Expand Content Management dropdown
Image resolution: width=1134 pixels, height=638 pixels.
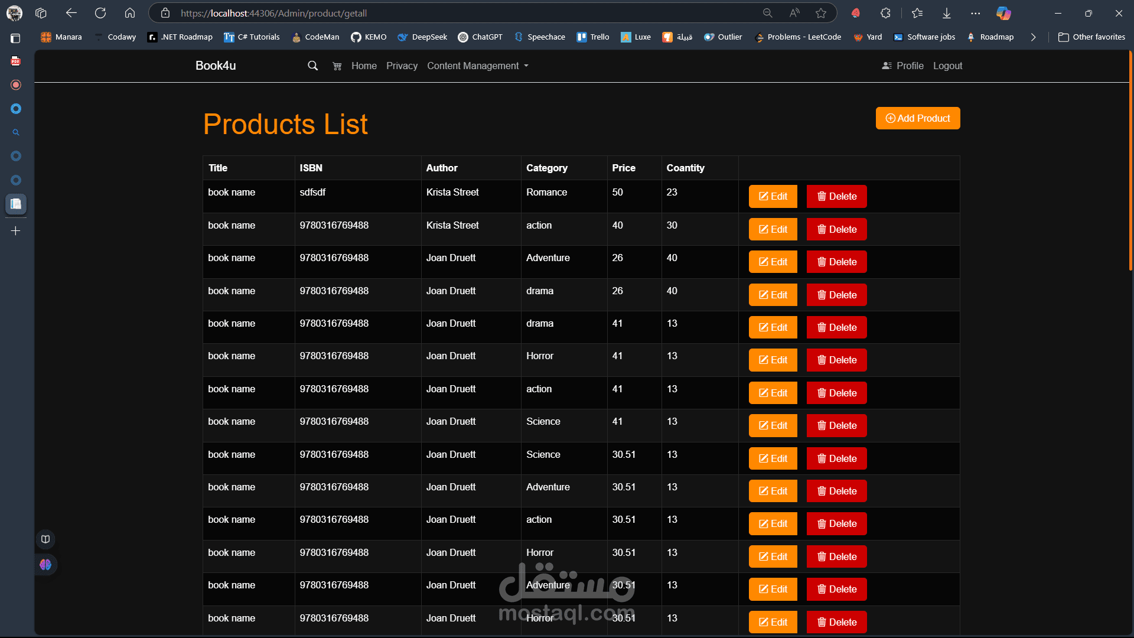point(477,66)
